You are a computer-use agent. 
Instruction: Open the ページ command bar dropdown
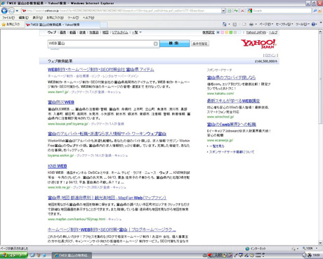(x=266, y=24)
